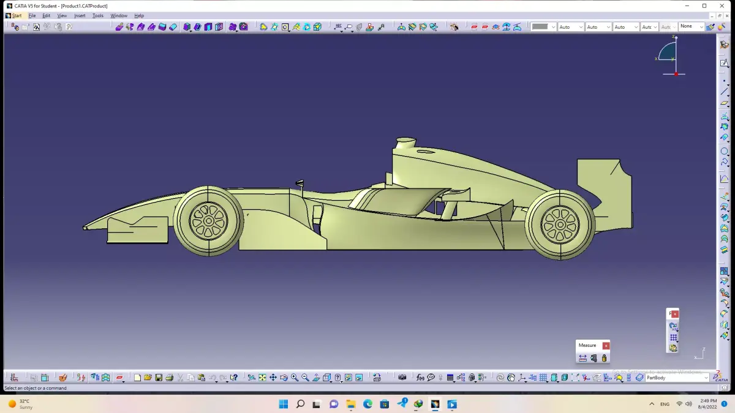
Task: Open the View menu
Action: point(62,16)
